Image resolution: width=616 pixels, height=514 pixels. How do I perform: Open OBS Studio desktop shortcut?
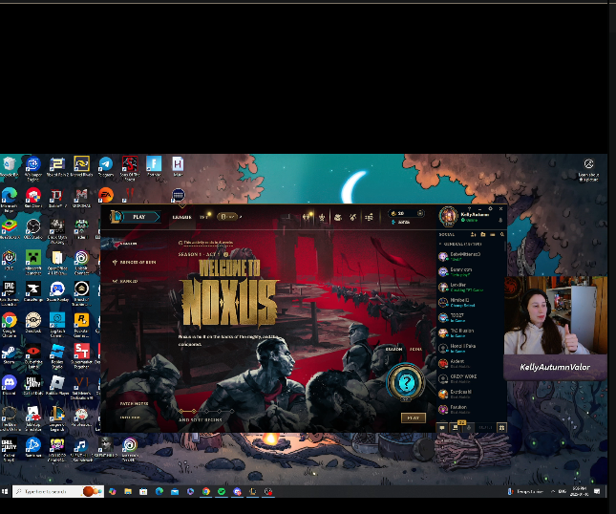point(33,229)
